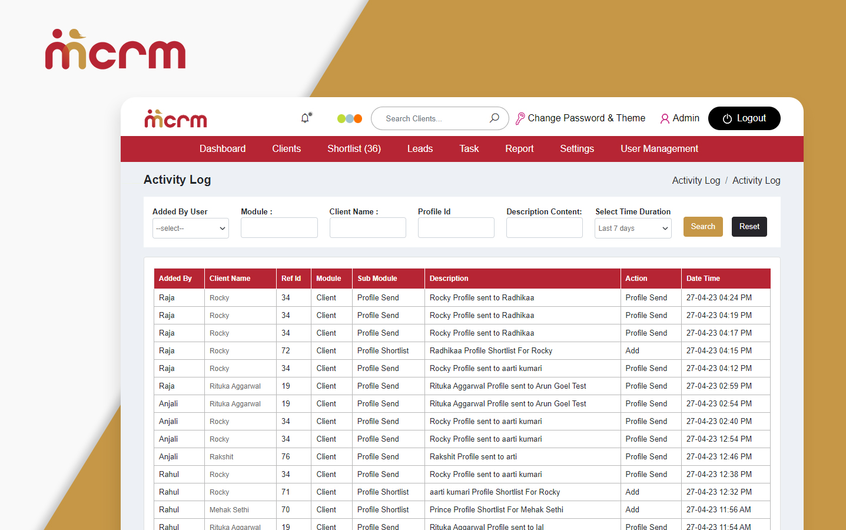Select the blue theme color dot
The image size is (846, 530).
pos(350,118)
